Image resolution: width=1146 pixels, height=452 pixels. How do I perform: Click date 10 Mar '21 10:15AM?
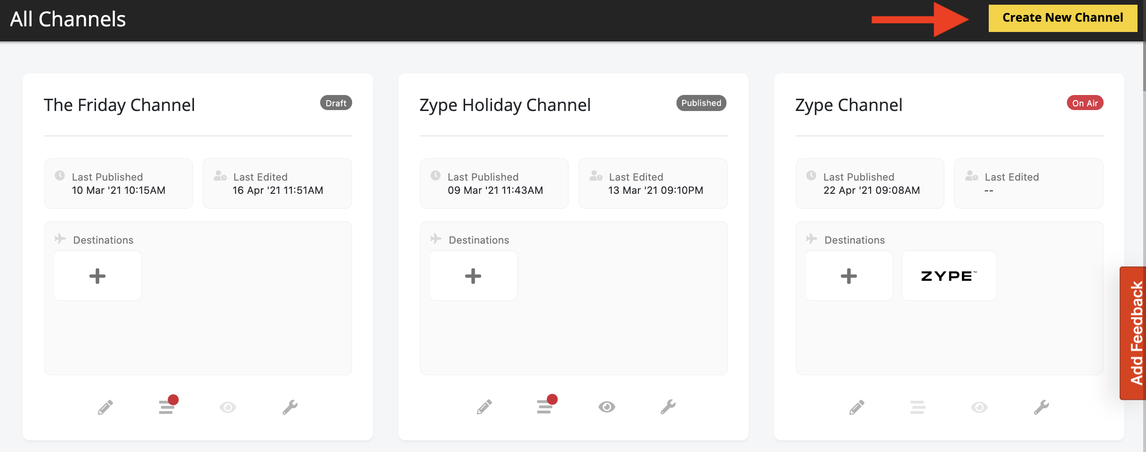(x=119, y=190)
